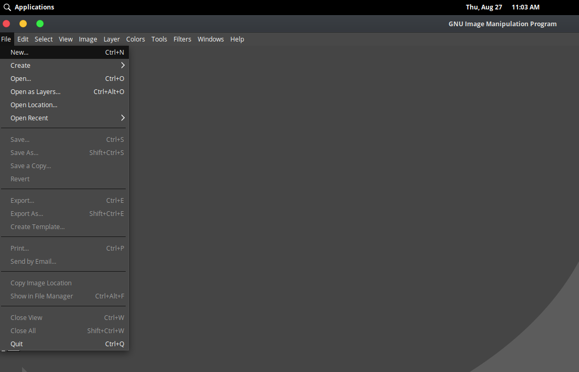This screenshot has width=579, height=372.
Task: Open the Tools menu
Action: click(159, 39)
